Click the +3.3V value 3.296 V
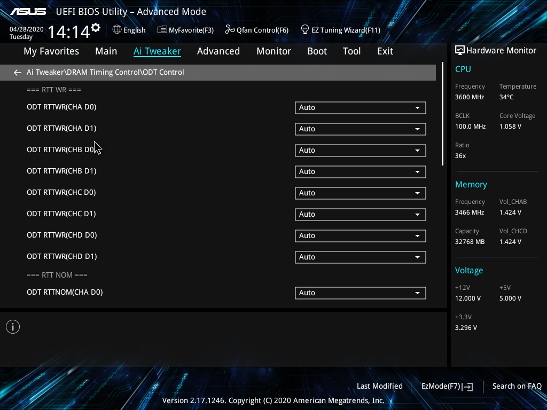The height and width of the screenshot is (410, 547). point(466,328)
